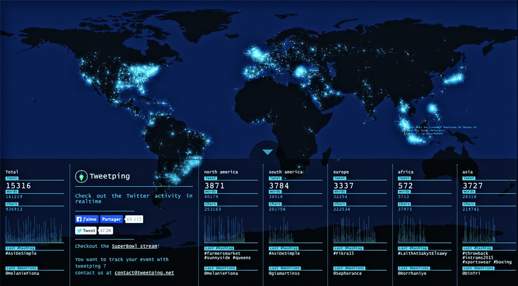Click the Total chars value 936913

coord(14,209)
